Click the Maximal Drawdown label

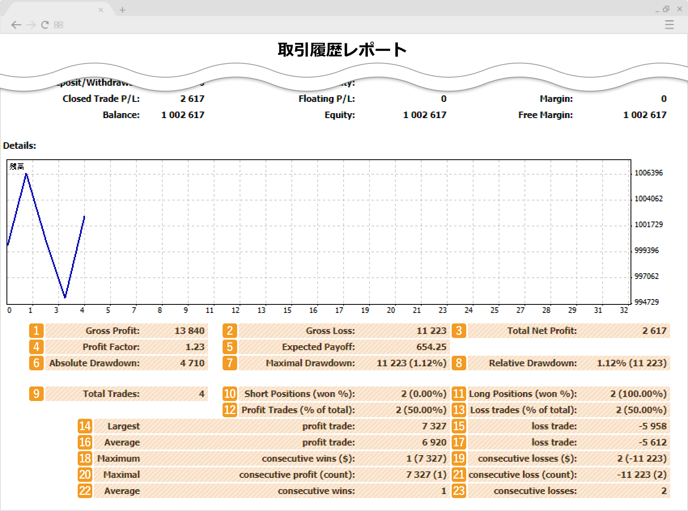coord(310,363)
